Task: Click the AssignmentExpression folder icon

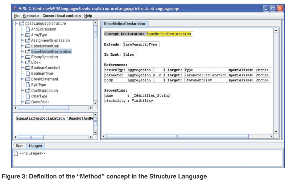Action: [x=28, y=40]
